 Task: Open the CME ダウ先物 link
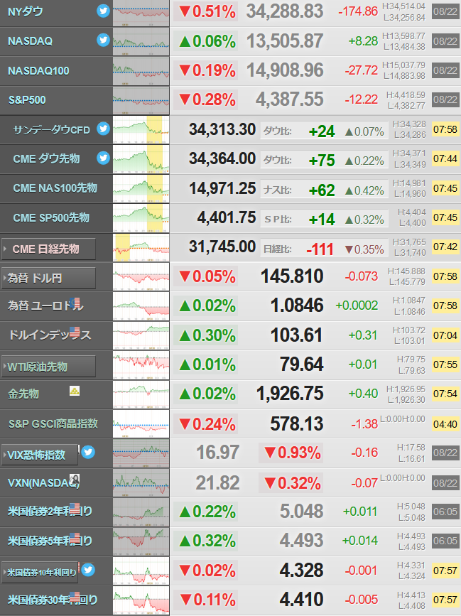point(46,158)
